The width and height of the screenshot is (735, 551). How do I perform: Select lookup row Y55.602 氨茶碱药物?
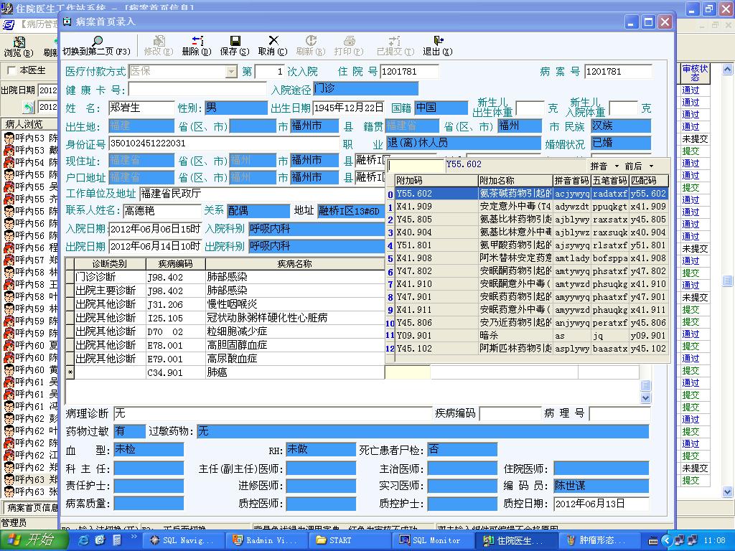532,194
